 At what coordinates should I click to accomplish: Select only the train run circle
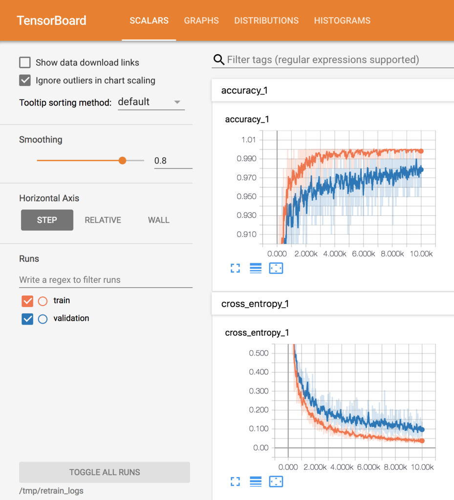[x=43, y=301]
